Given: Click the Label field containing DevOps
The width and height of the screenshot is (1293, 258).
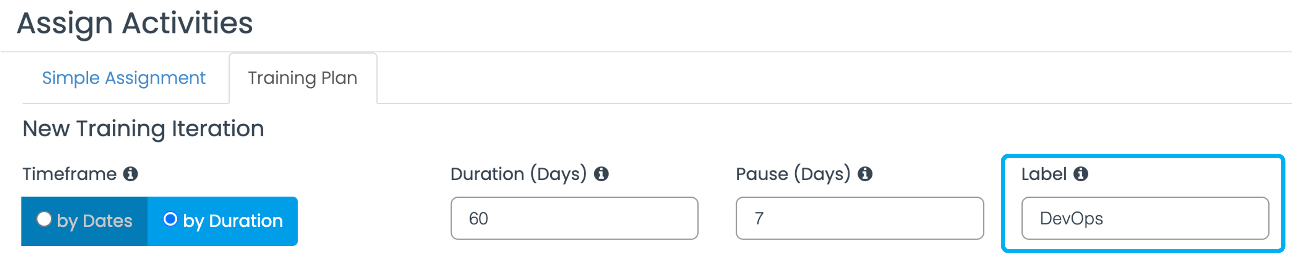Looking at the screenshot, I should click(x=1145, y=218).
